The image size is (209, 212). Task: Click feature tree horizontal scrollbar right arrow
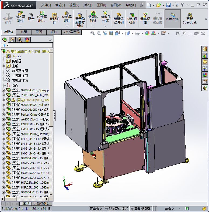(x=47, y=199)
